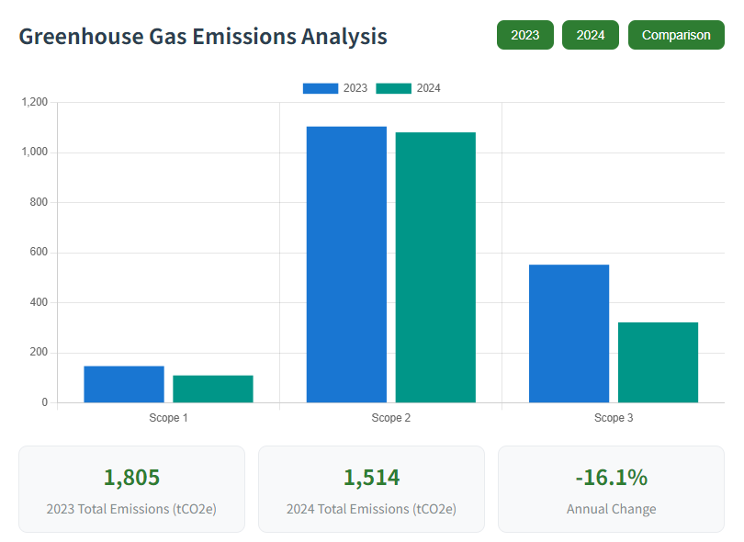Click the Scope 3 2024 teal bar
Screen dimensions: 744x542
click(658, 362)
